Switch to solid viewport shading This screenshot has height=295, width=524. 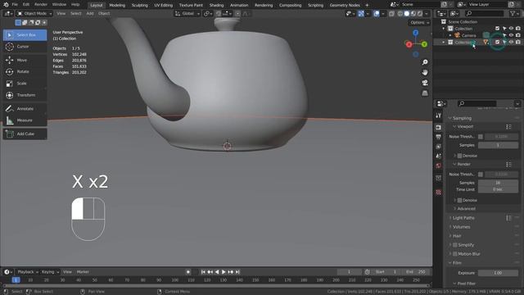coord(406,14)
